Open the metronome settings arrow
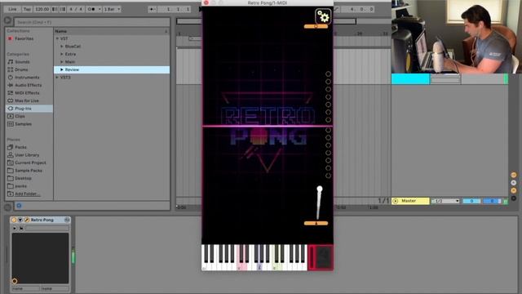522x294 pixels. click(x=100, y=9)
